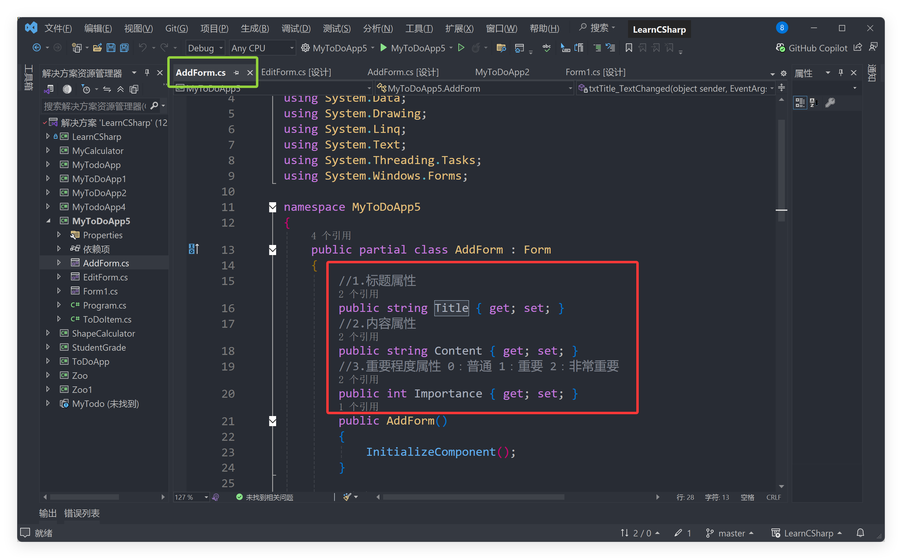The image size is (902, 559).
Task: Open the MyToDoApp5.AddForm class navigation dropdown
Action: [x=474, y=88]
